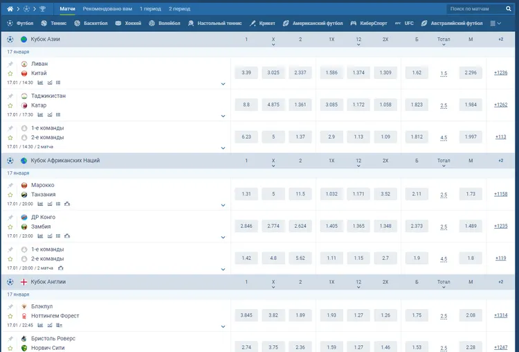
Task: Open stadium icon for Марокко – Танзания
Action: [x=67, y=204]
